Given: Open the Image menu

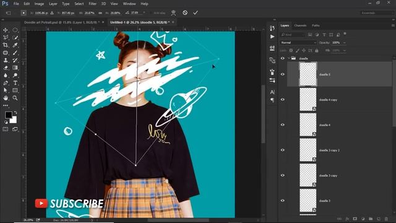Looking at the screenshot, I should tap(39, 4).
